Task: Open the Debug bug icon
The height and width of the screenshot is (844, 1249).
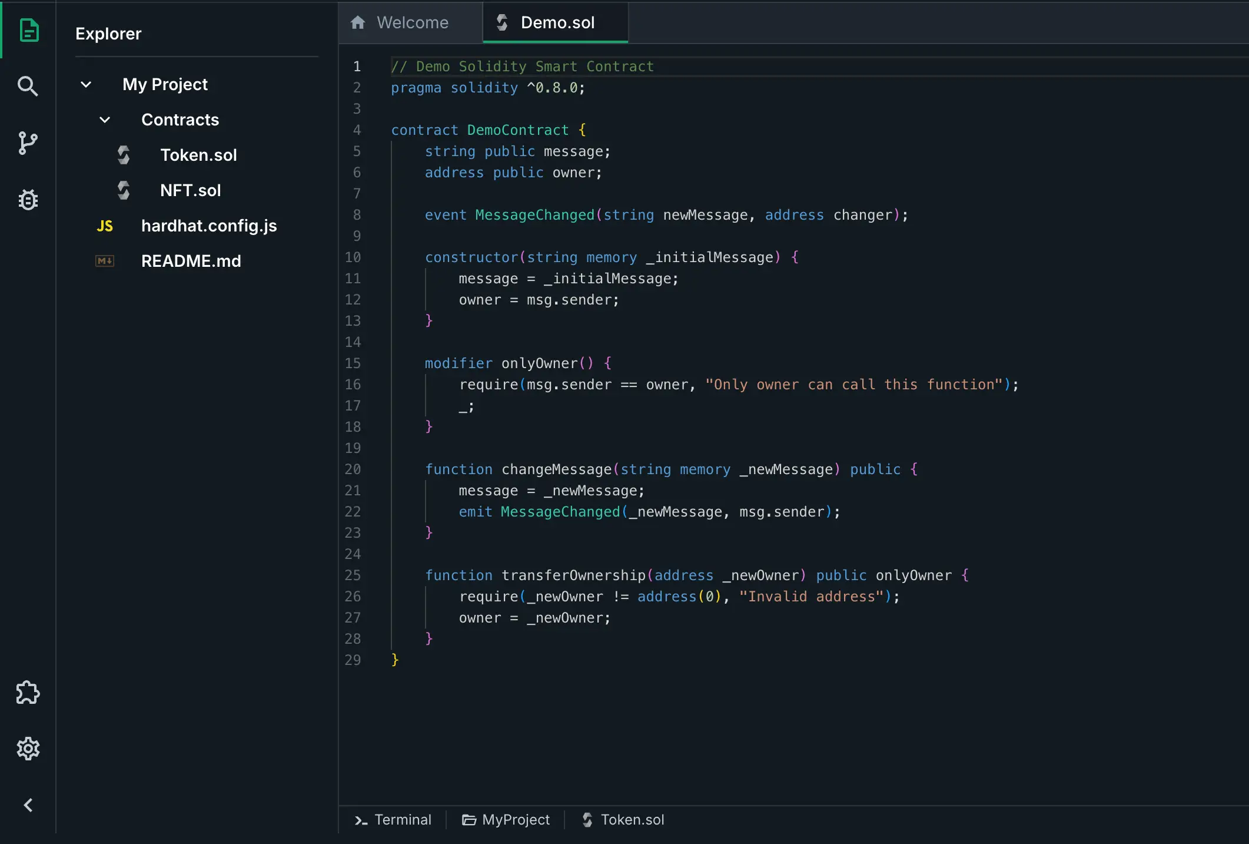Action: tap(28, 200)
